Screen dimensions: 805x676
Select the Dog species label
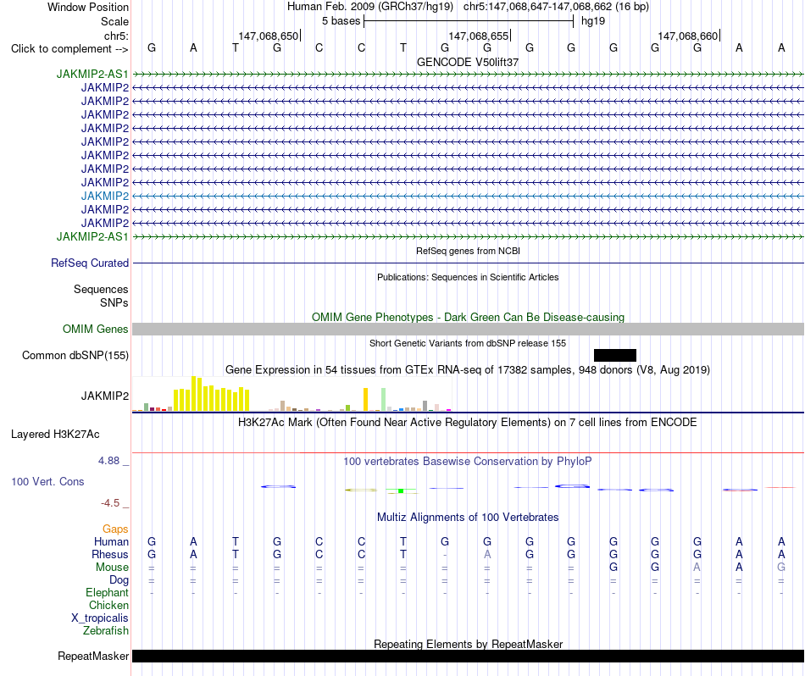tap(119, 580)
